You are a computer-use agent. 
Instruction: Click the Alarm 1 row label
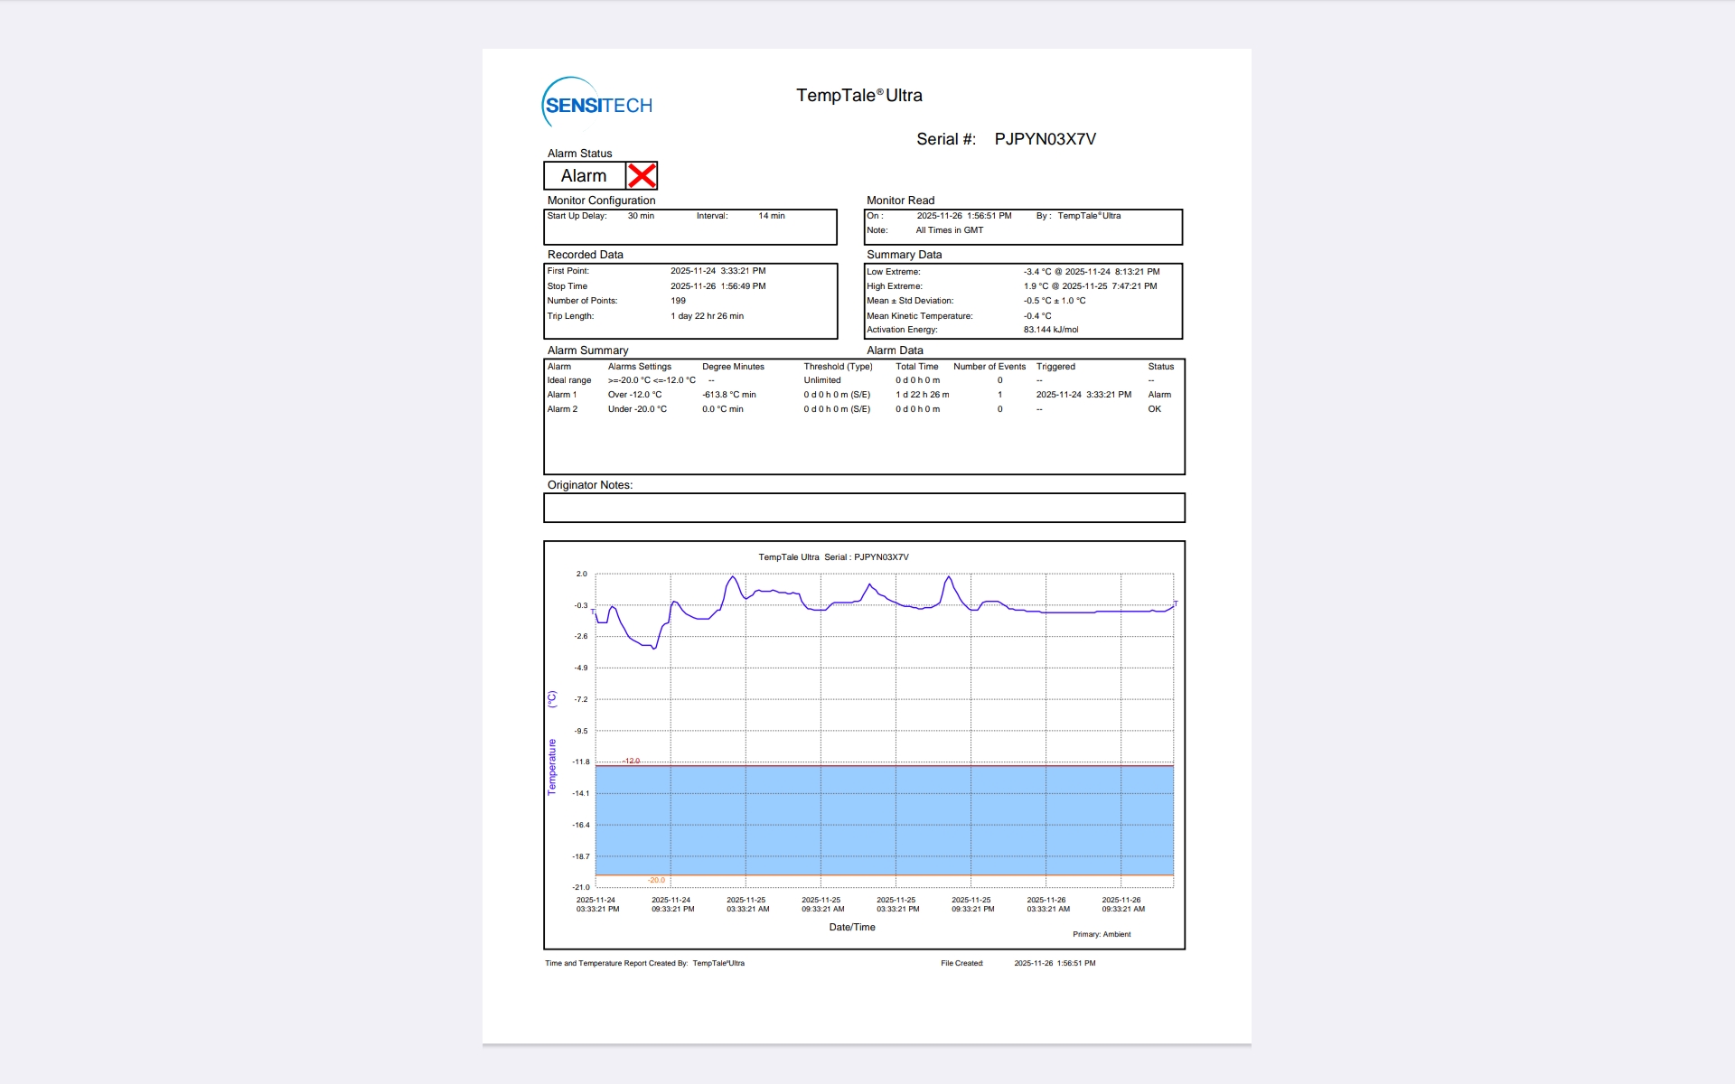(x=561, y=395)
